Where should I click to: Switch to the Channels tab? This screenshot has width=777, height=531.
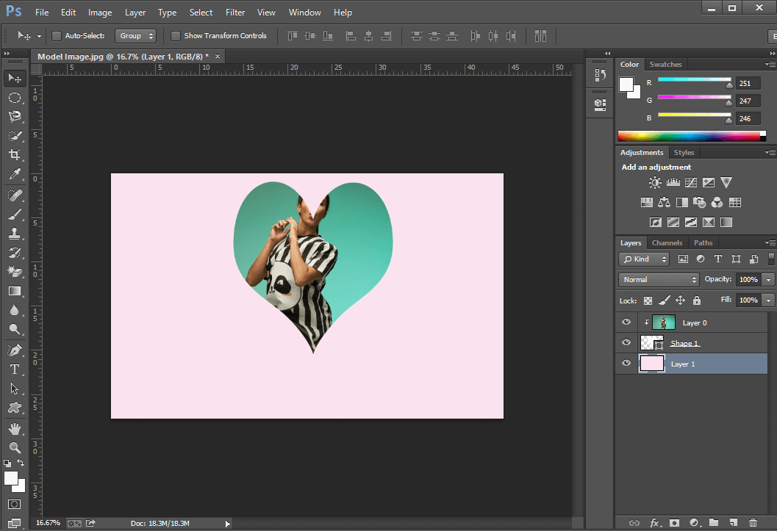[667, 242]
